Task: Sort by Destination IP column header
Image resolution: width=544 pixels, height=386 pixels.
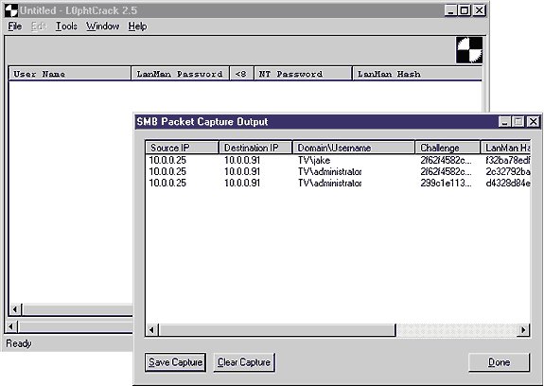Action: 255,148
